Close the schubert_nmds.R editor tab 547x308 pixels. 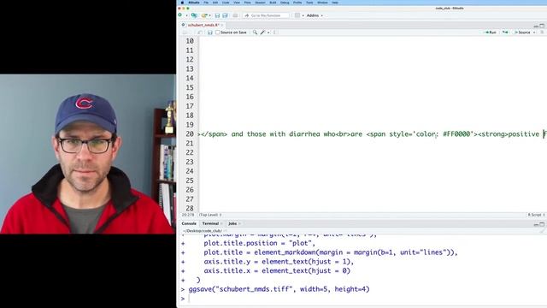(222, 25)
